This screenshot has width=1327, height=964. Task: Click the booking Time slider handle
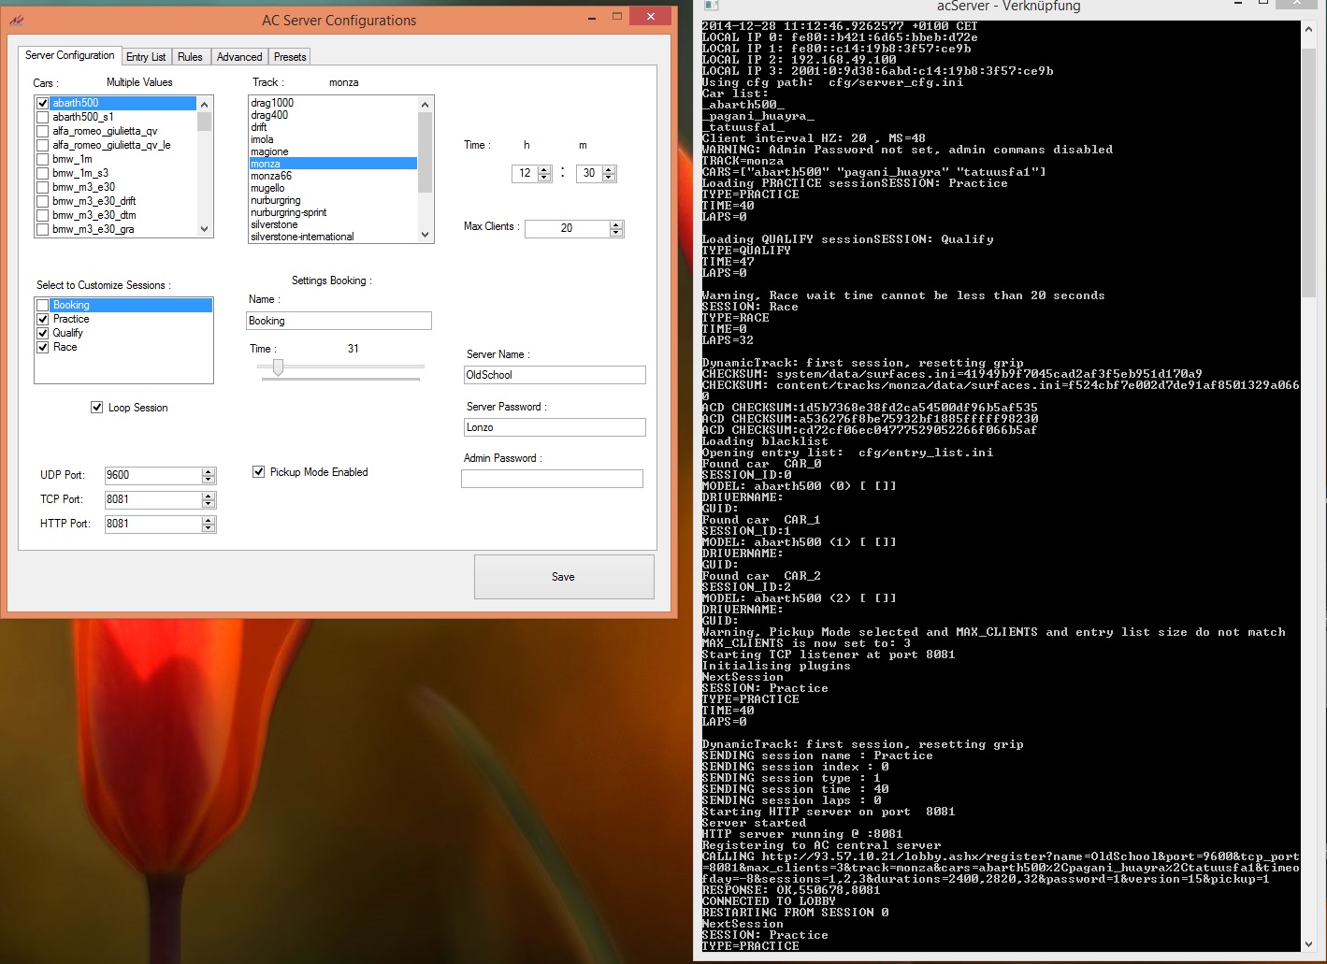(278, 367)
